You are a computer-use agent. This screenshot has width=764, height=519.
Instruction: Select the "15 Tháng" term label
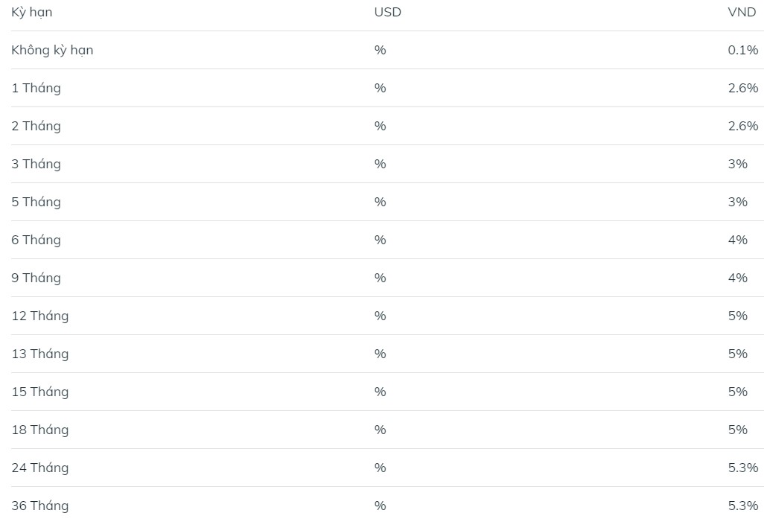pyautogui.click(x=40, y=392)
